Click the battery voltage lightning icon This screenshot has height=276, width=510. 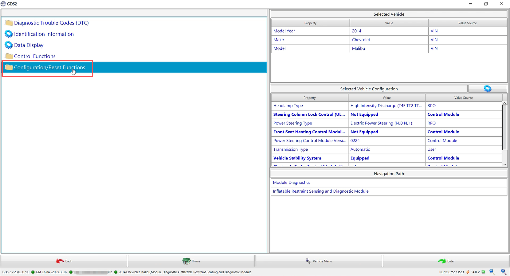pos(468,272)
